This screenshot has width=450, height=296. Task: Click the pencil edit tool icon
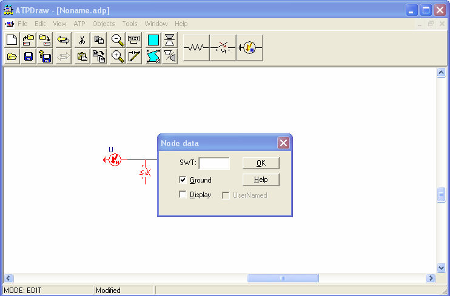pyautogui.click(x=134, y=56)
